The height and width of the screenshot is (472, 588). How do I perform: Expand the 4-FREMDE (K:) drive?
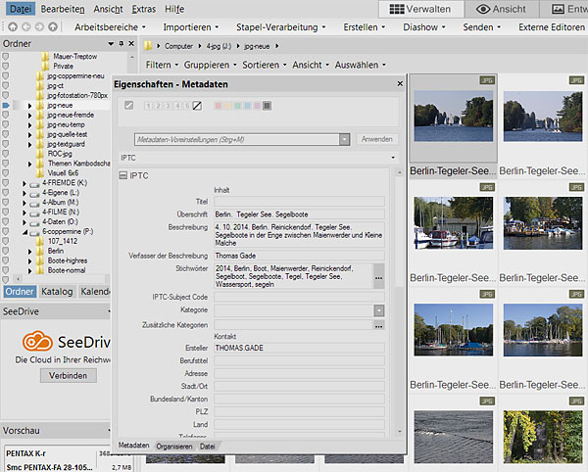(x=25, y=183)
